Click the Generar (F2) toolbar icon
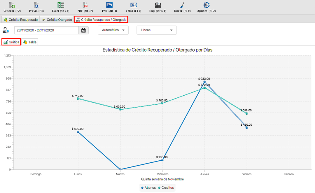315x193 pixels. pos(12,5)
